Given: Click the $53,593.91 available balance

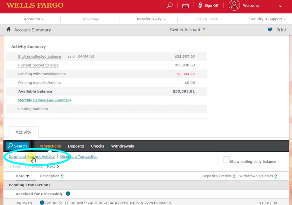Looking at the screenshot, I should click(x=183, y=91).
